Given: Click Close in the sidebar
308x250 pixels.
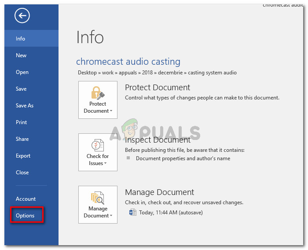Looking at the screenshot, I should (x=31, y=173).
